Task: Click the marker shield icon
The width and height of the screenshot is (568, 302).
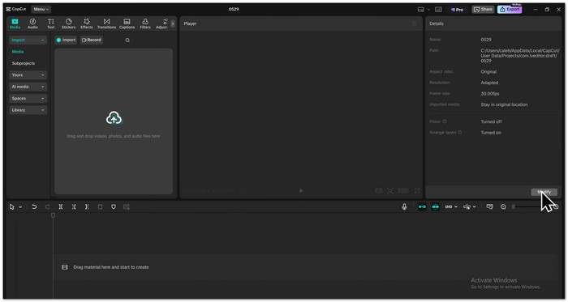Action: pos(114,207)
